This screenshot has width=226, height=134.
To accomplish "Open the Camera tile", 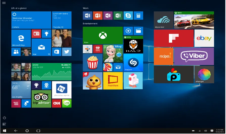I will click(118, 67).
